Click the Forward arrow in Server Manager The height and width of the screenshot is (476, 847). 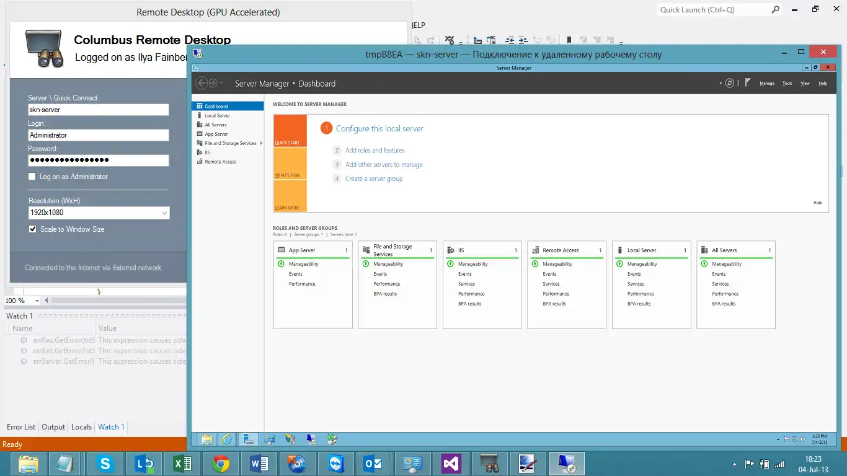(x=213, y=83)
